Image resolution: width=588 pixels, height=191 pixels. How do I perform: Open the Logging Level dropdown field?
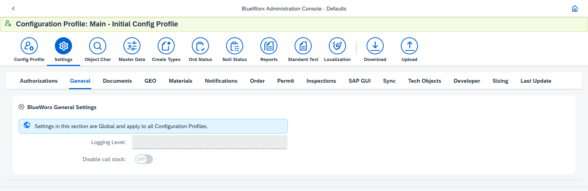[210, 142]
